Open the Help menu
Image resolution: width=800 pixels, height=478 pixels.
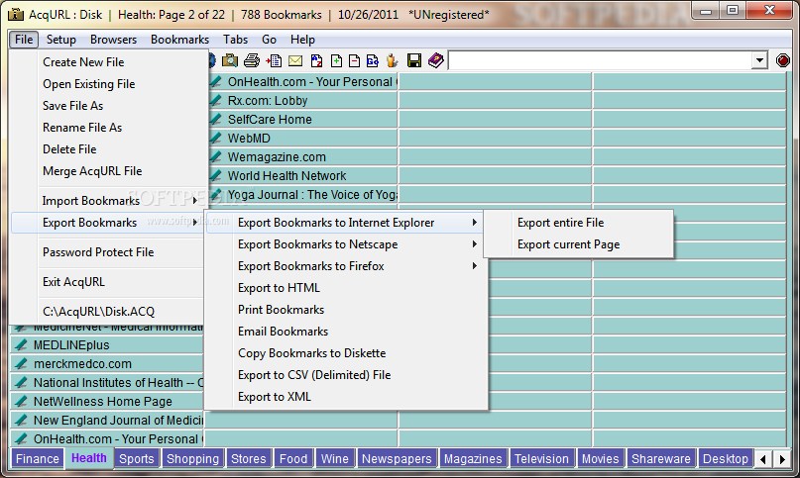(x=302, y=40)
